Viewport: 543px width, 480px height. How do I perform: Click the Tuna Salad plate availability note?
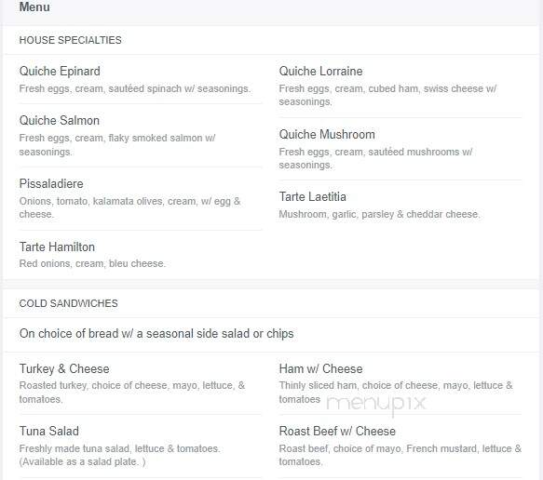click(82, 461)
